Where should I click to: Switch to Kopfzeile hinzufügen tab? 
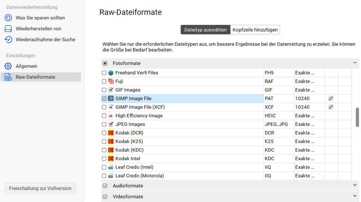255,30
